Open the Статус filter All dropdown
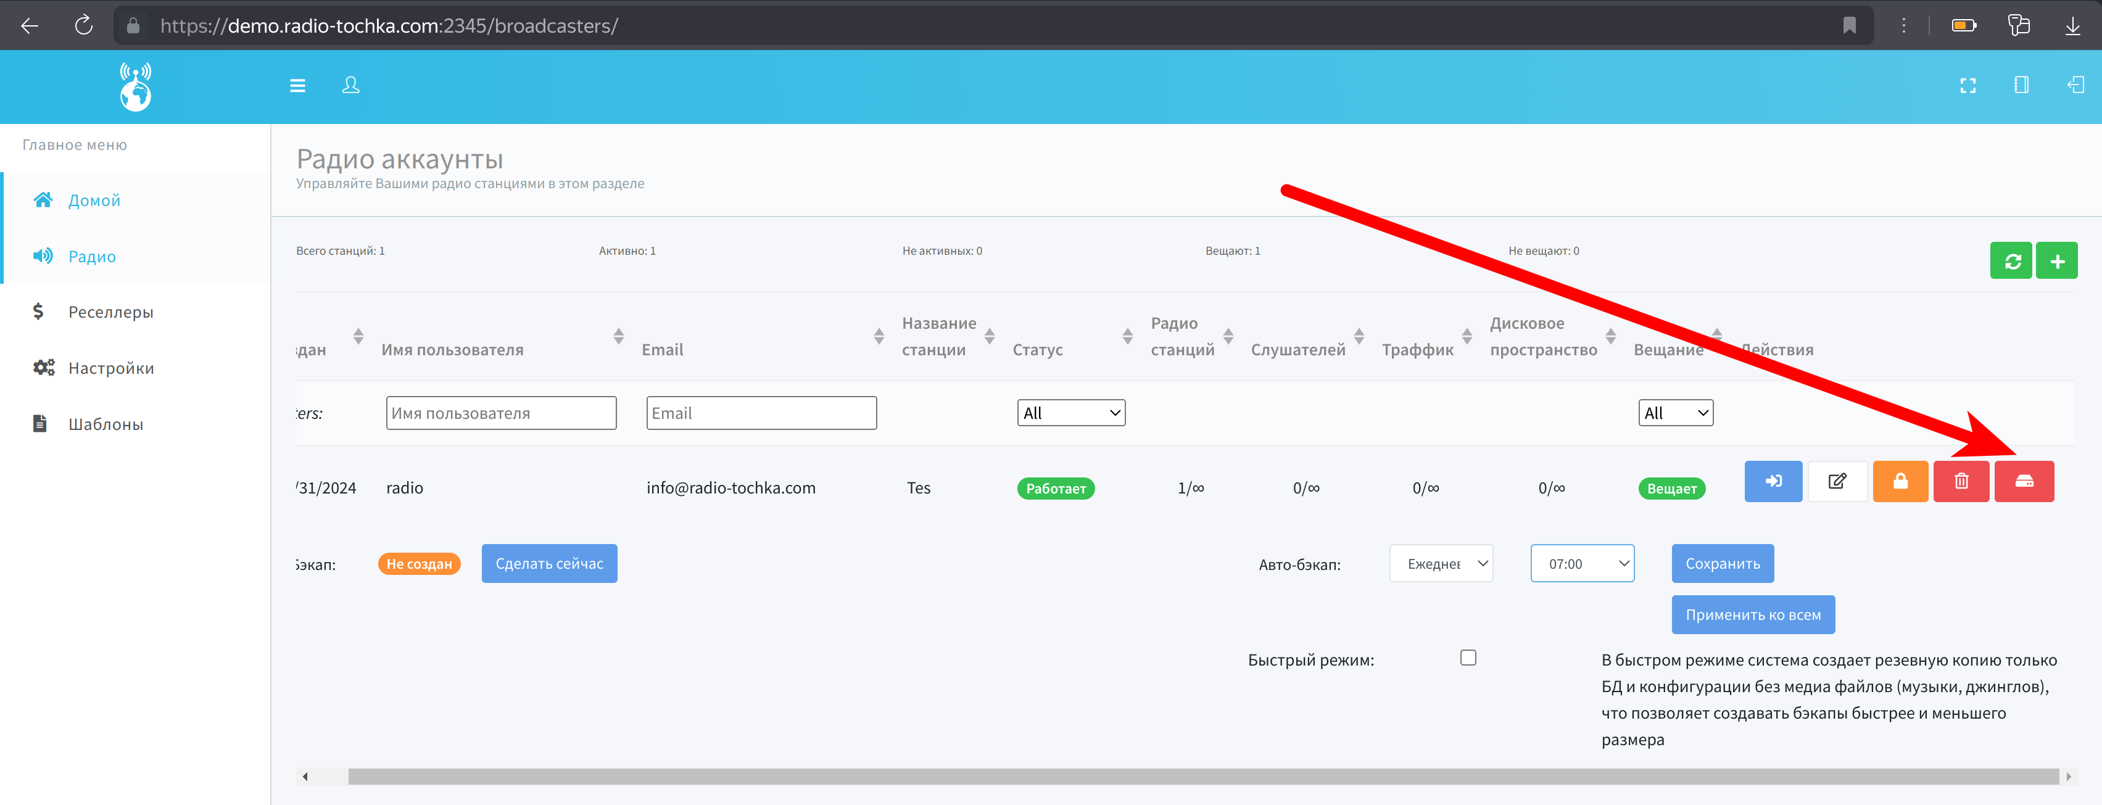The width and height of the screenshot is (2102, 805). (1070, 413)
